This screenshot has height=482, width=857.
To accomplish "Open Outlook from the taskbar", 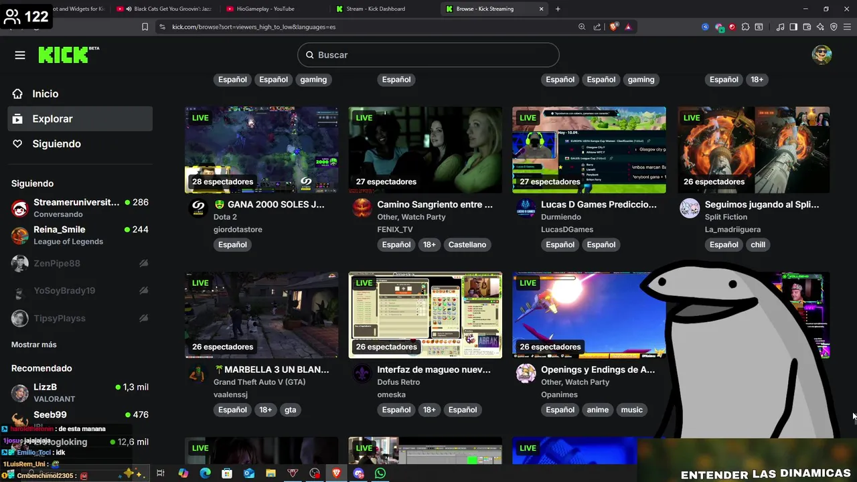I will tap(249, 473).
